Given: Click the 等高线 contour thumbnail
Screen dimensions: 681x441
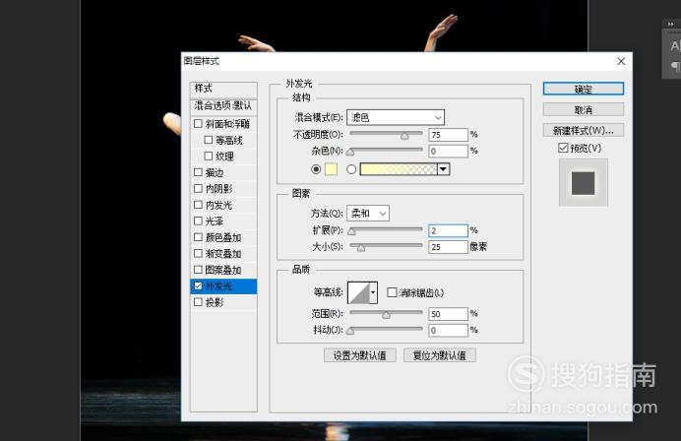Looking at the screenshot, I should (358, 292).
